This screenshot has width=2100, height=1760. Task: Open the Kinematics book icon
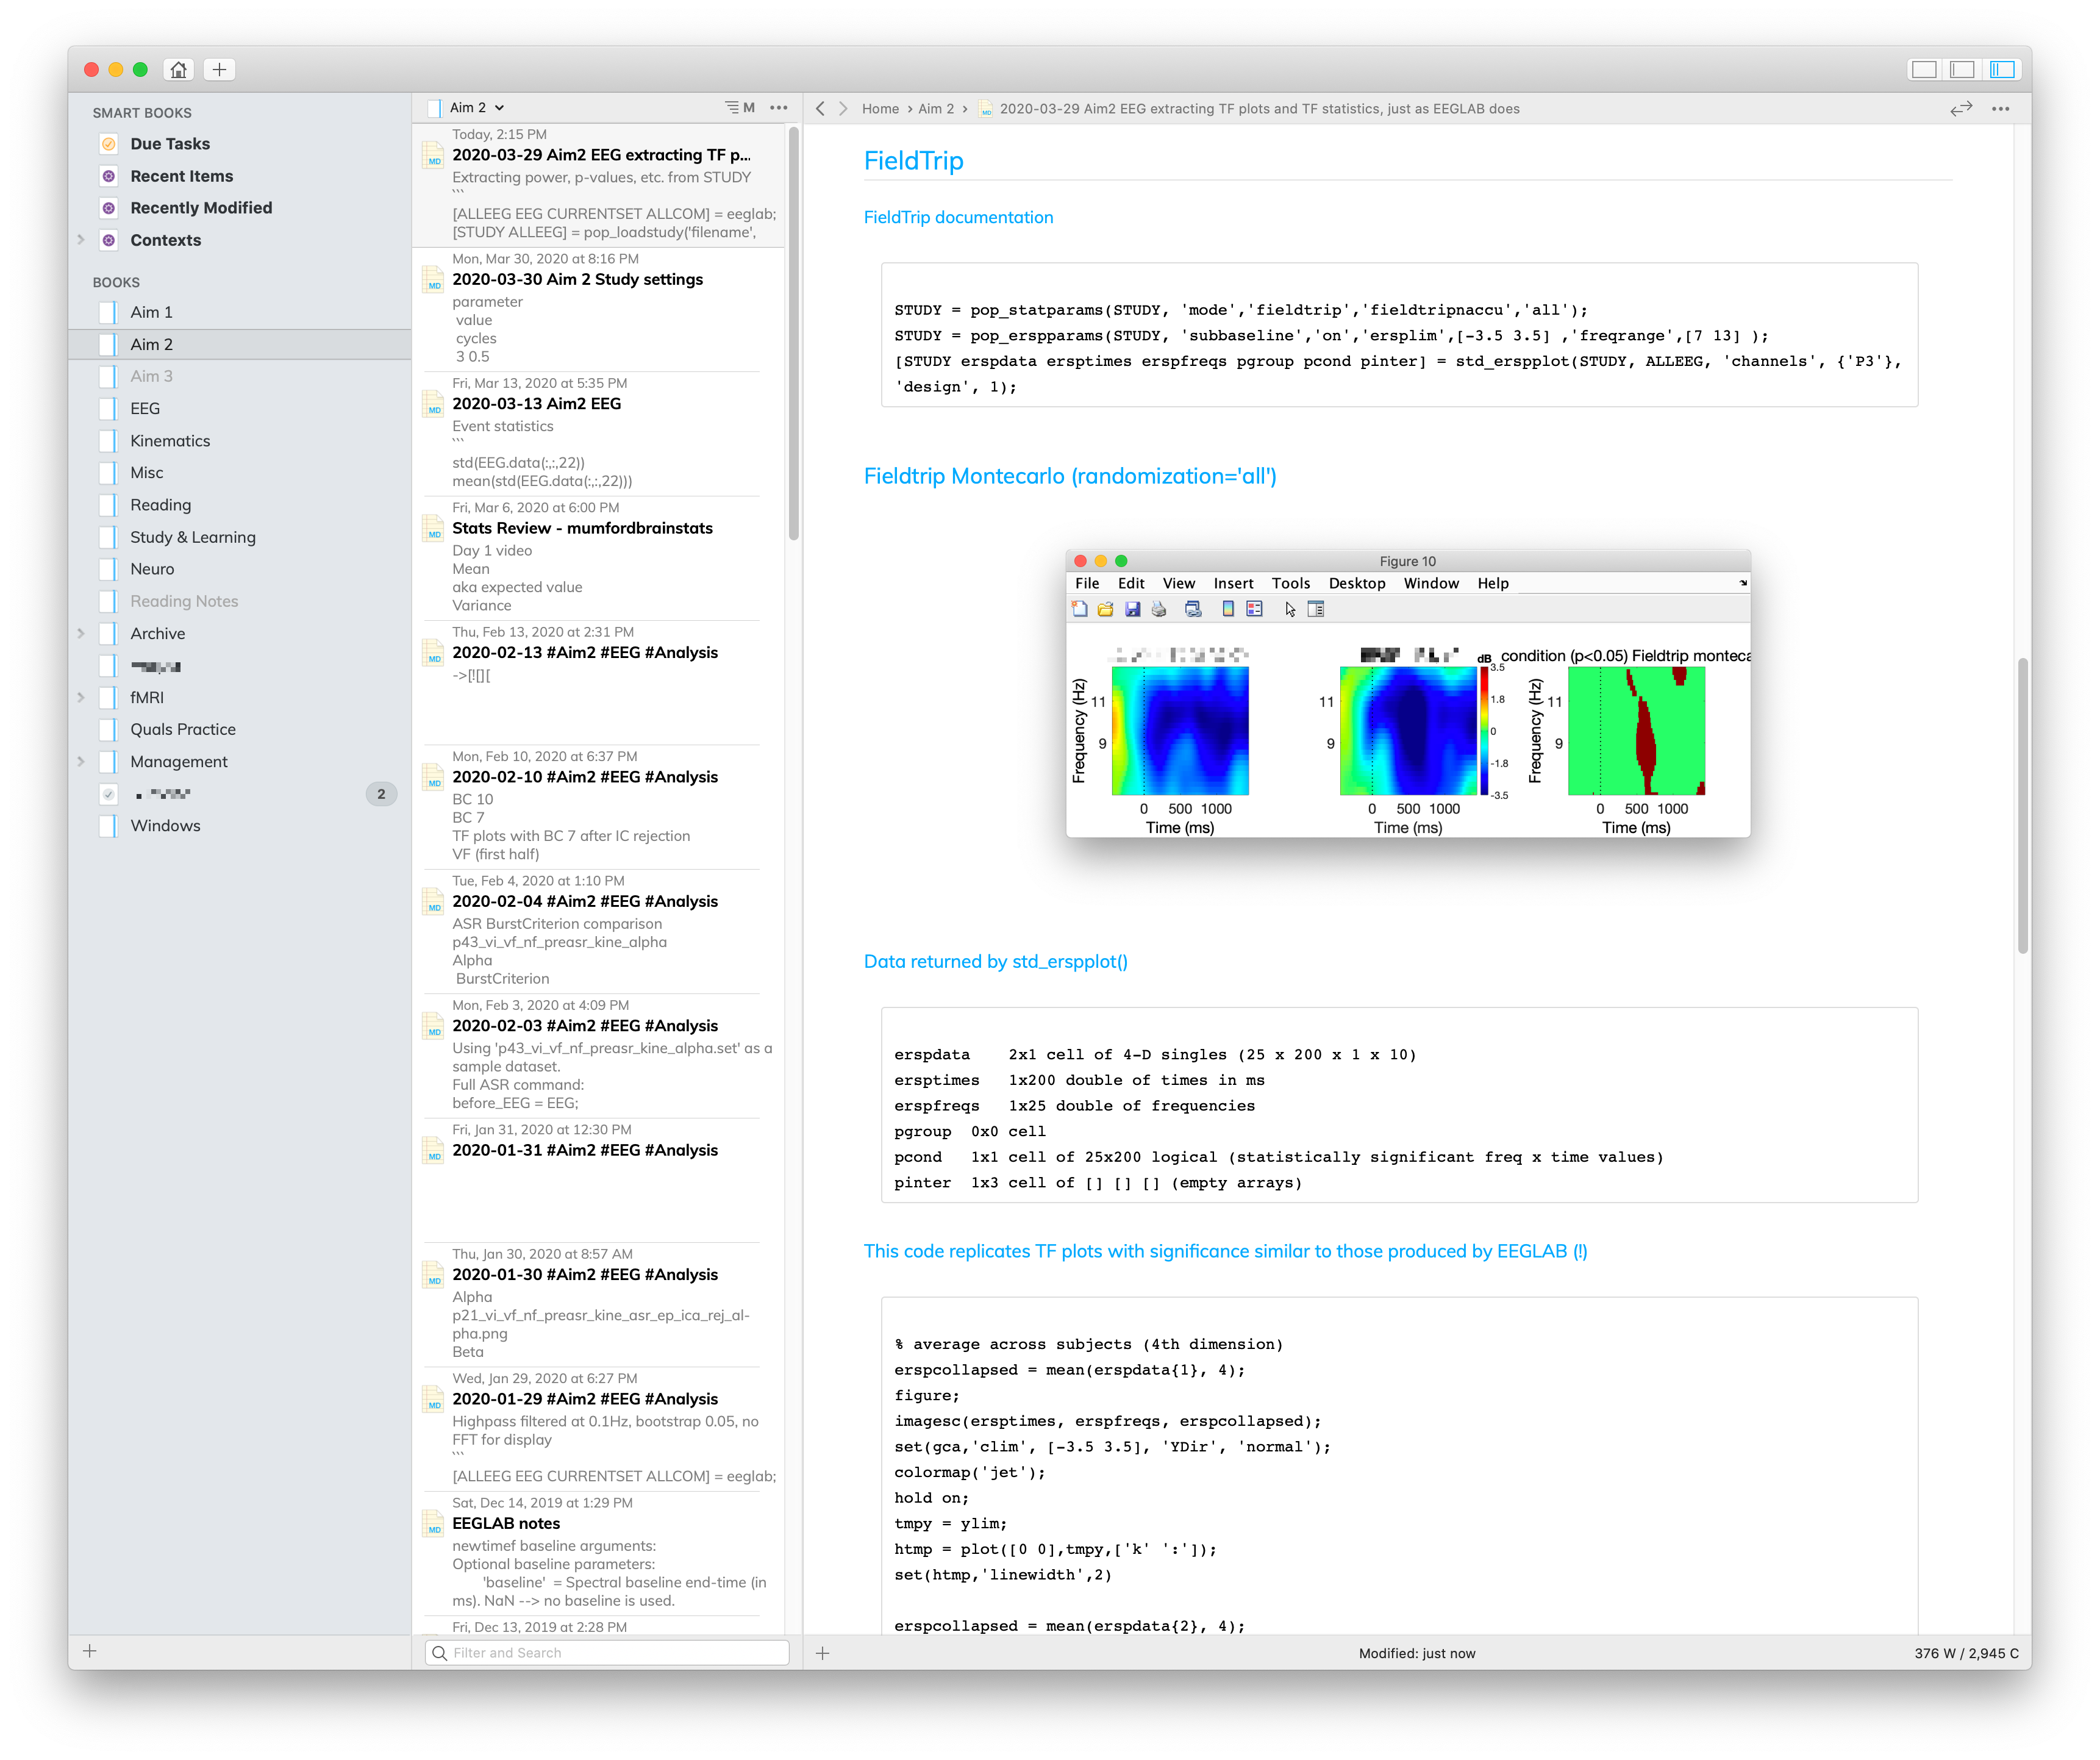click(x=108, y=441)
